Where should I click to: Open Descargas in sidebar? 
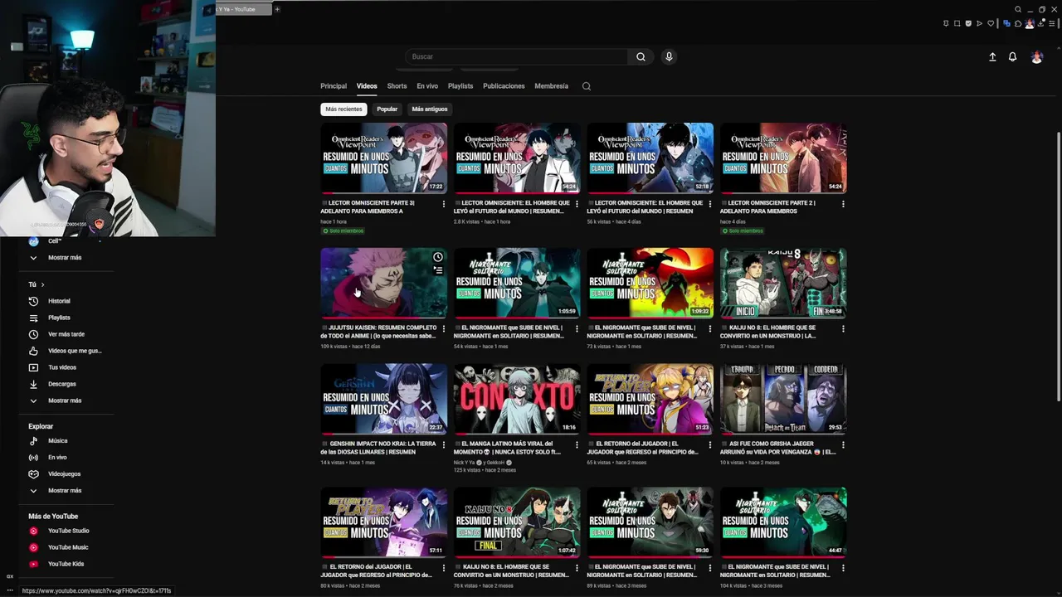click(62, 384)
